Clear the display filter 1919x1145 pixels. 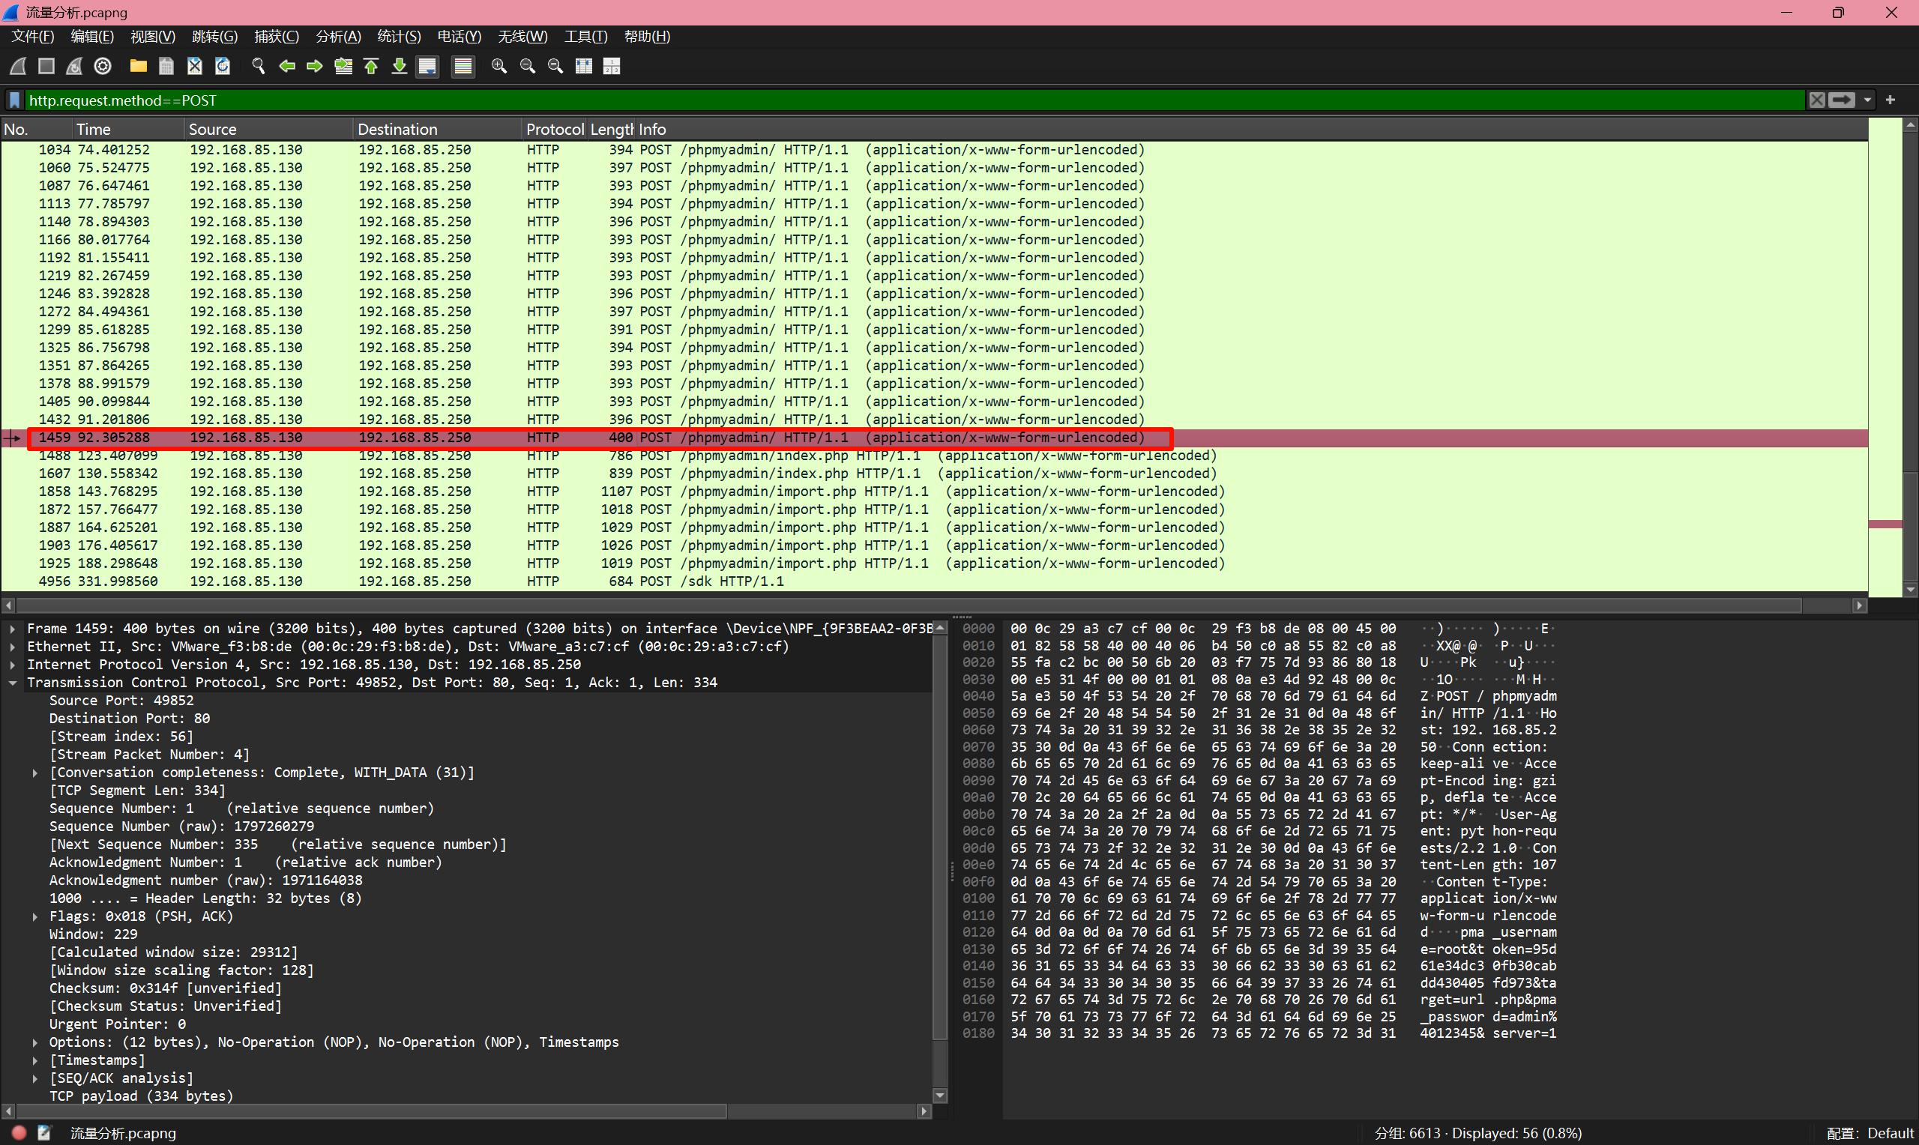(x=1817, y=100)
